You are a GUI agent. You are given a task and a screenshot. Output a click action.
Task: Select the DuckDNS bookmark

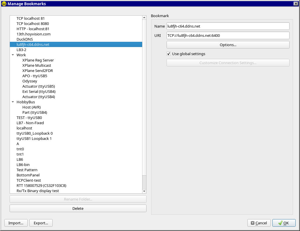pyautogui.click(x=25, y=39)
